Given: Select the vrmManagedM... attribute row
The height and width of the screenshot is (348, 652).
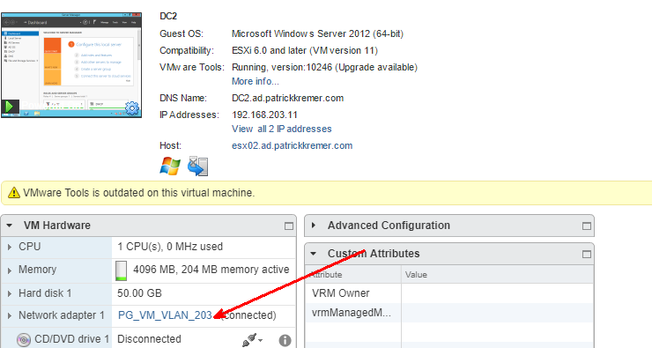Looking at the screenshot, I should pyautogui.click(x=449, y=313).
